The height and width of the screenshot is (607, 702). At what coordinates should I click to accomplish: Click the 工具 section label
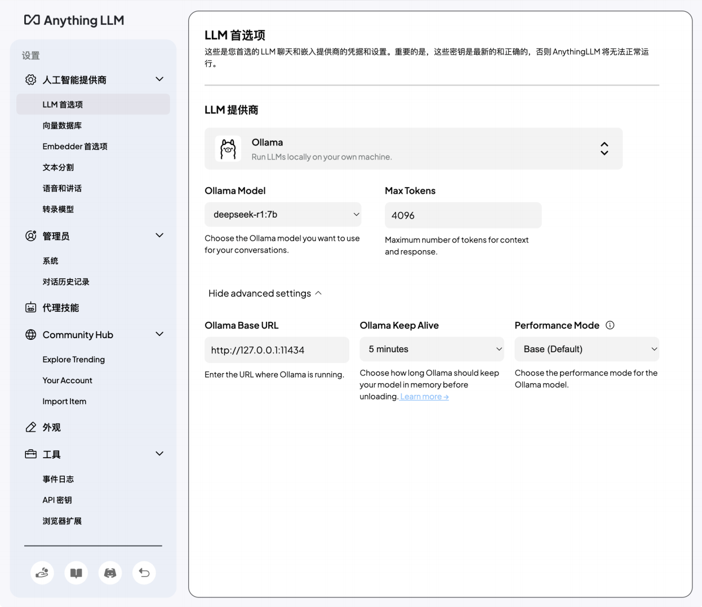[51, 454]
